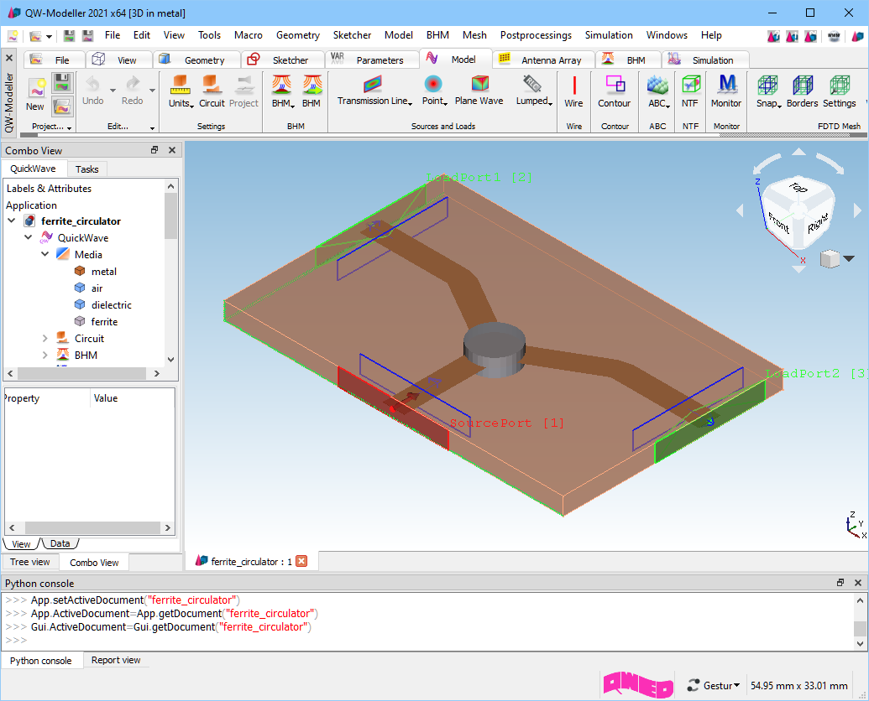
Task: Click the Redo button in ribbon
Action: coord(132,91)
